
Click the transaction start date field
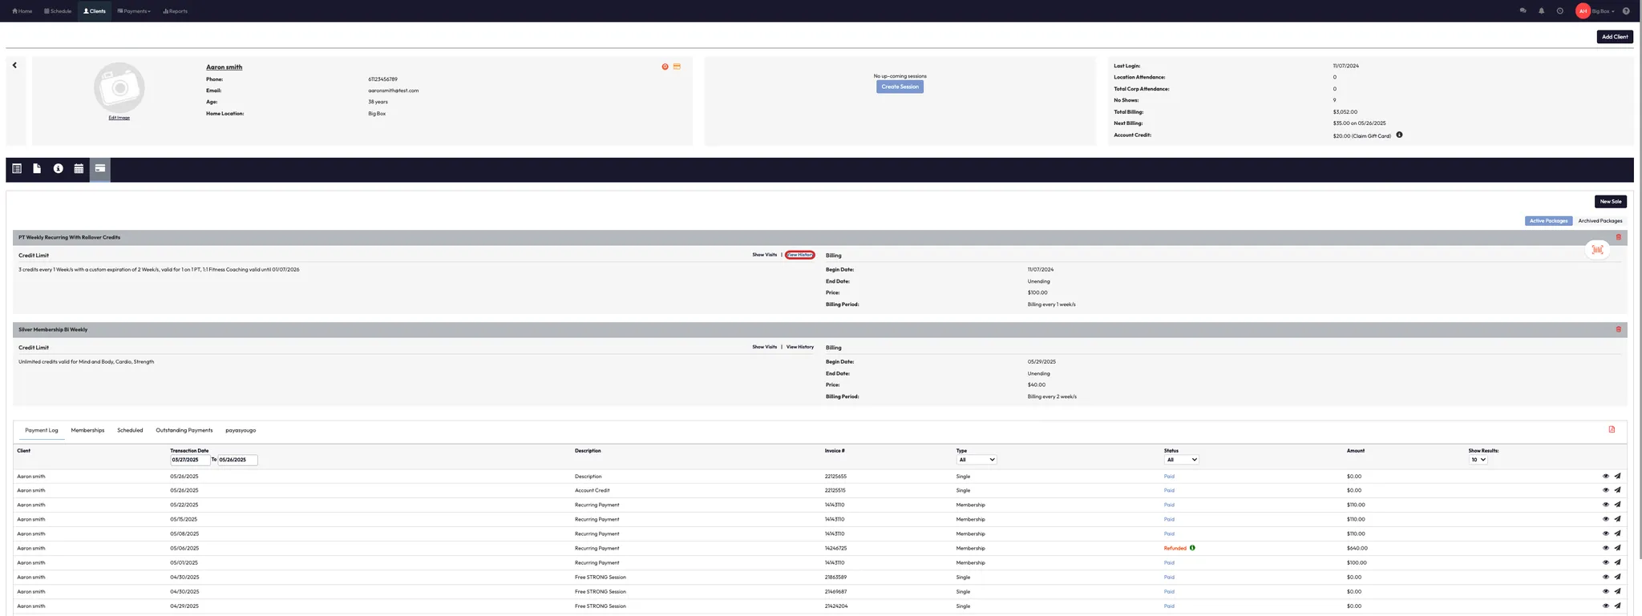click(x=190, y=460)
